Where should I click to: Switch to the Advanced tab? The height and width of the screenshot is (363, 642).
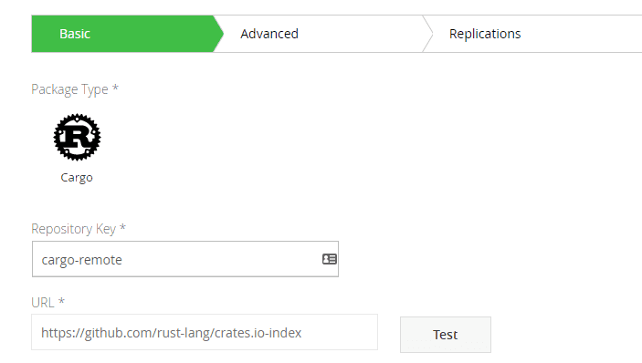coord(269,34)
